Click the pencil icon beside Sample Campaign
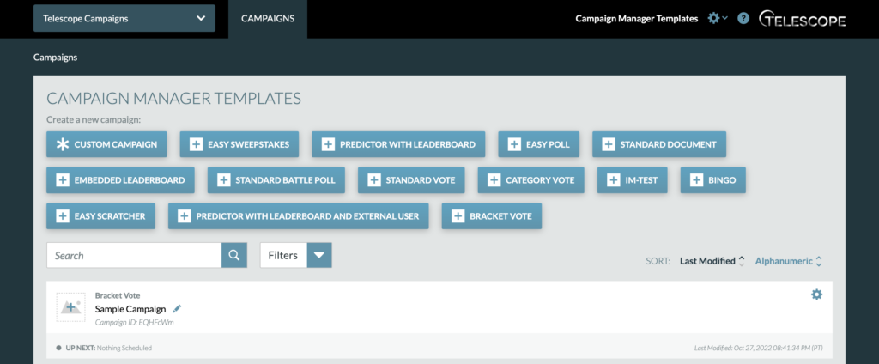 tap(178, 309)
